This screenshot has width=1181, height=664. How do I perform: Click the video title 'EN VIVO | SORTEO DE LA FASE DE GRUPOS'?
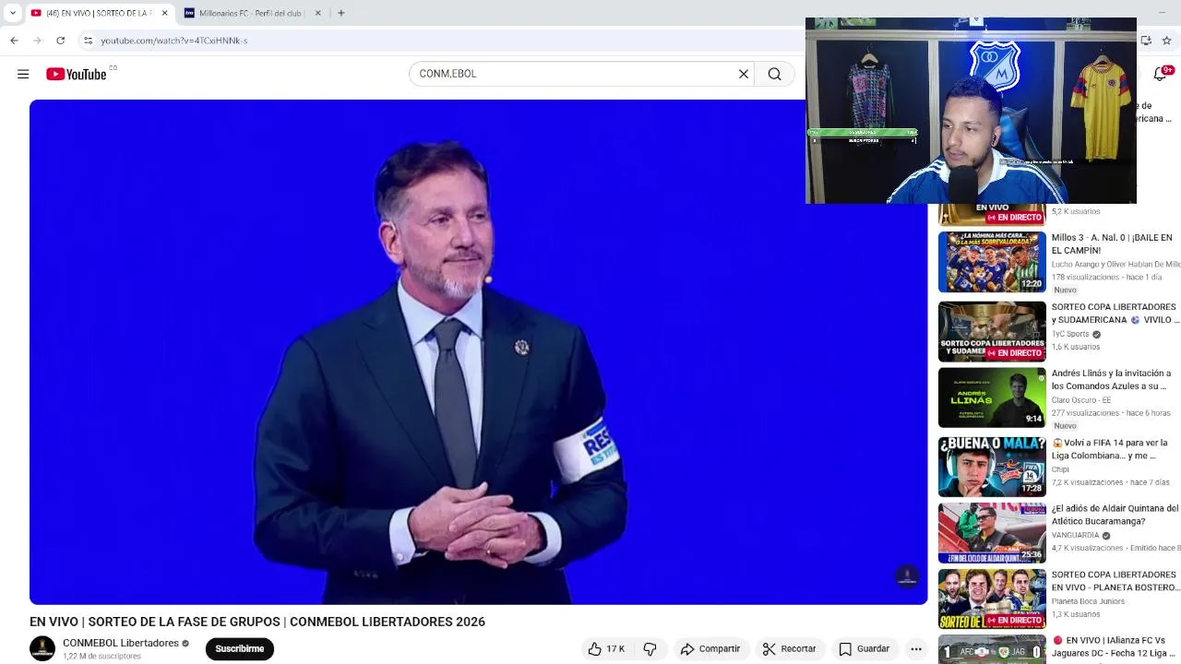257,622
